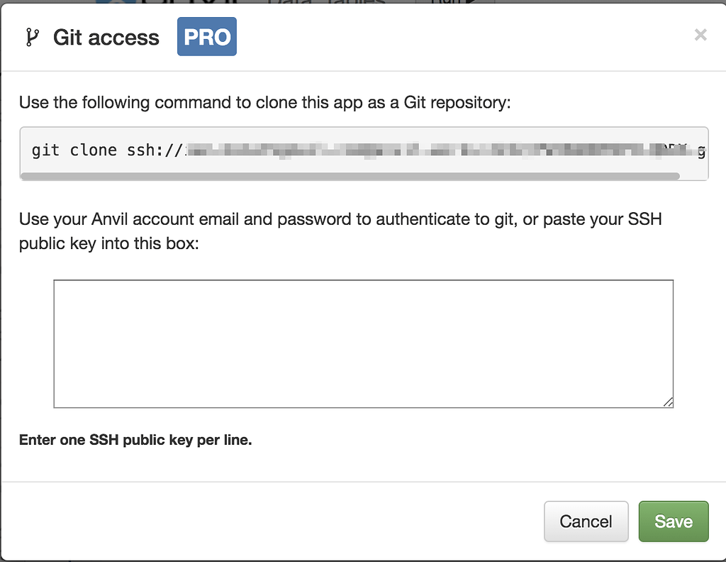Click the empty dialog footer left of Cancel
The width and height of the screenshot is (726, 562).
click(x=269, y=522)
